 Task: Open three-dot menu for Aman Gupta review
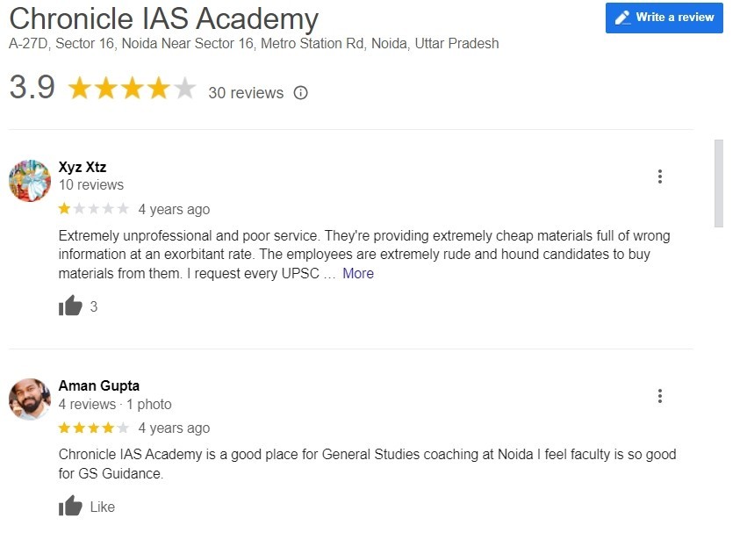pos(660,396)
